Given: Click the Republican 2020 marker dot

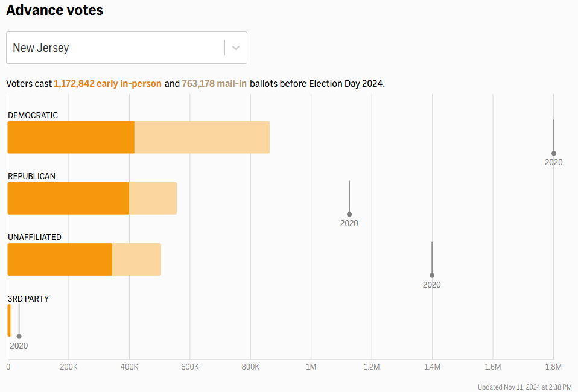Looking at the screenshot, I should [x=349, y=214].
